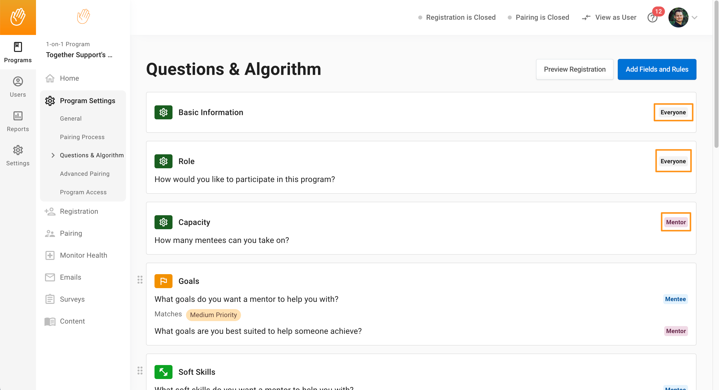The width and height of the screenshot is (719, 390).
Task: Open the Pairing Process submenu item
Action: coord(82,137)
